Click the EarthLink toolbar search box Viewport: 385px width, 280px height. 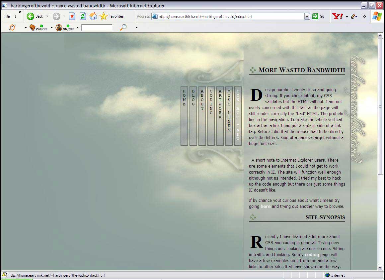(97, 28)
